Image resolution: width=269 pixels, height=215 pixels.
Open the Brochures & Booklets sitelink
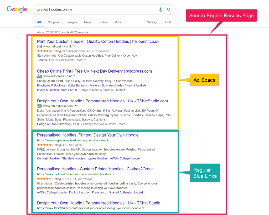coord(51,86)
